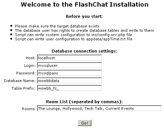Select the Password field showing mysqlpass
164x128 pixels.
[x=69, y=73]
